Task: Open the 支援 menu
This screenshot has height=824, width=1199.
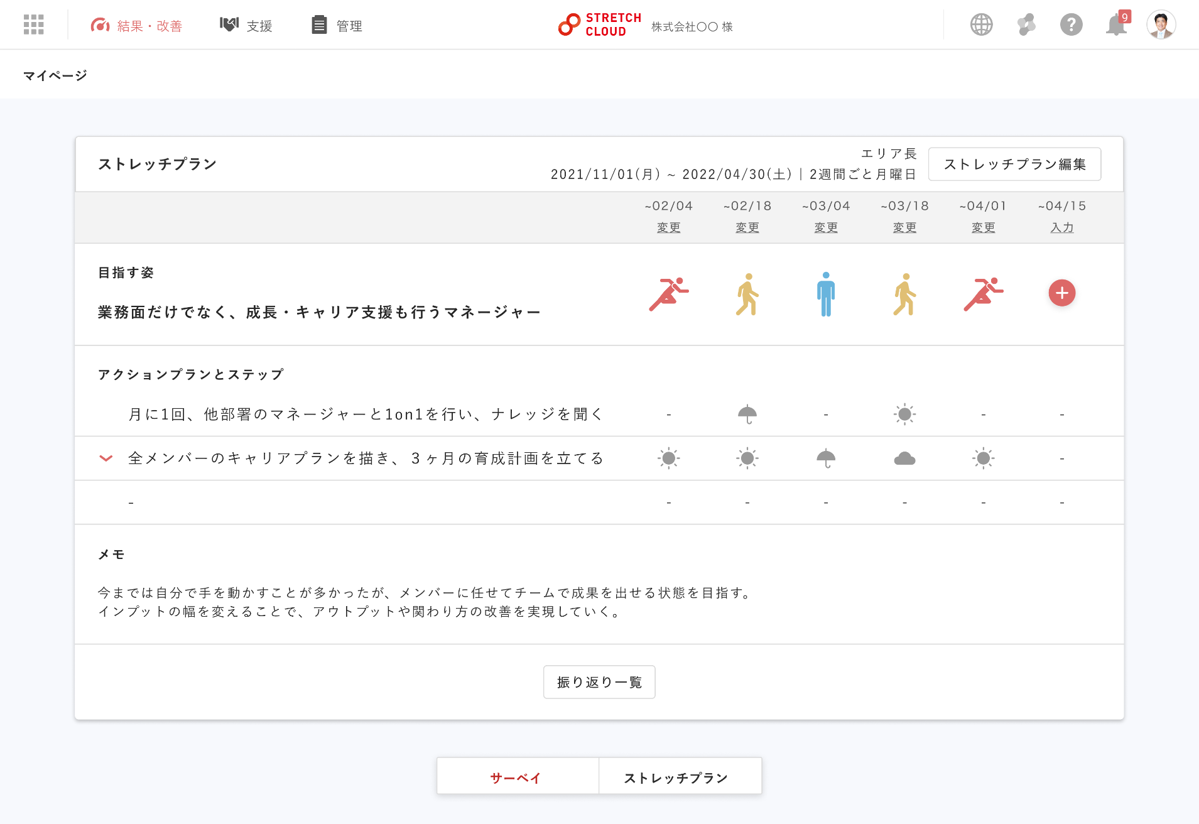Action: point(246,26)
